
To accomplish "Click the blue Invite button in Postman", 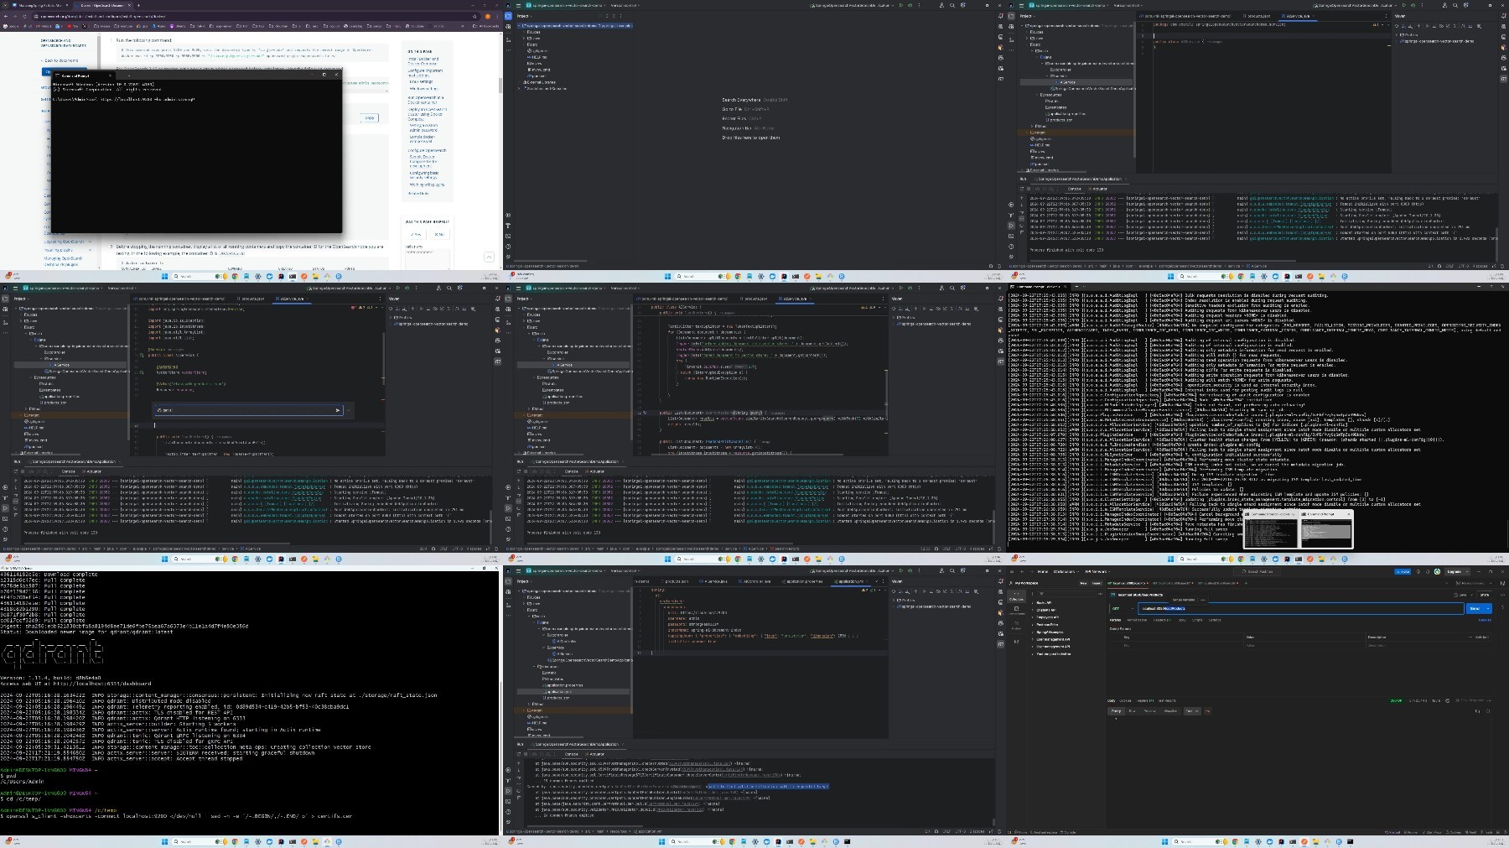I will click(x=1403, y=571).
